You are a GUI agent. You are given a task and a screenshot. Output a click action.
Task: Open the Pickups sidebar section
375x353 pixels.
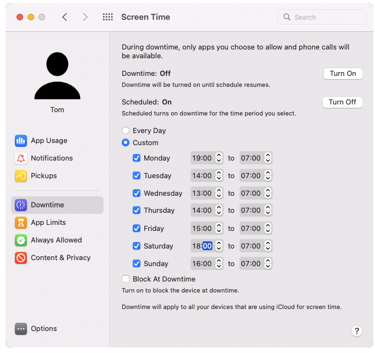click(57, 176)
